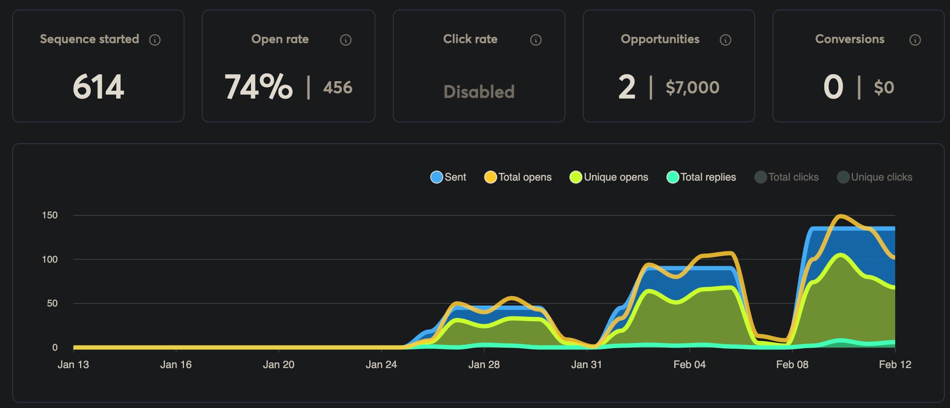Hide Total replies from the chart
This screenshot has height=408, width=950.
tap(701, 177)
